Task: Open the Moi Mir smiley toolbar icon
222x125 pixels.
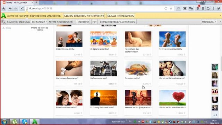Action: [x=208, y=8]
